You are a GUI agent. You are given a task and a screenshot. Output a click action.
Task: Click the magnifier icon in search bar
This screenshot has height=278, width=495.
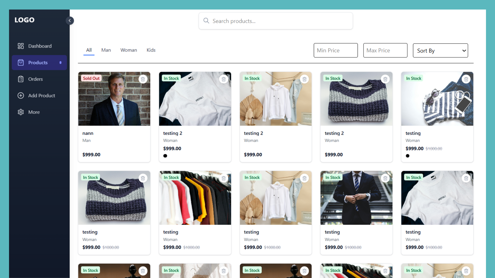(206, 21)
